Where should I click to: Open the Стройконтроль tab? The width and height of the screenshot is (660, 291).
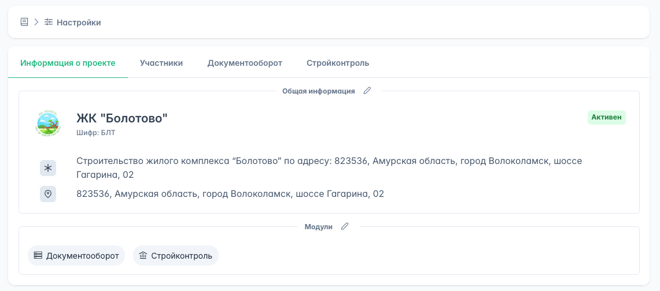pos(338,63)
